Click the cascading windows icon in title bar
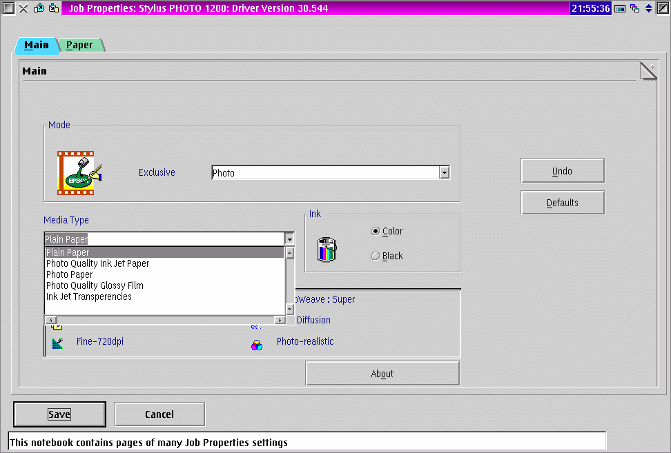The height and width of the screenshot is (453, 671). 635,8
